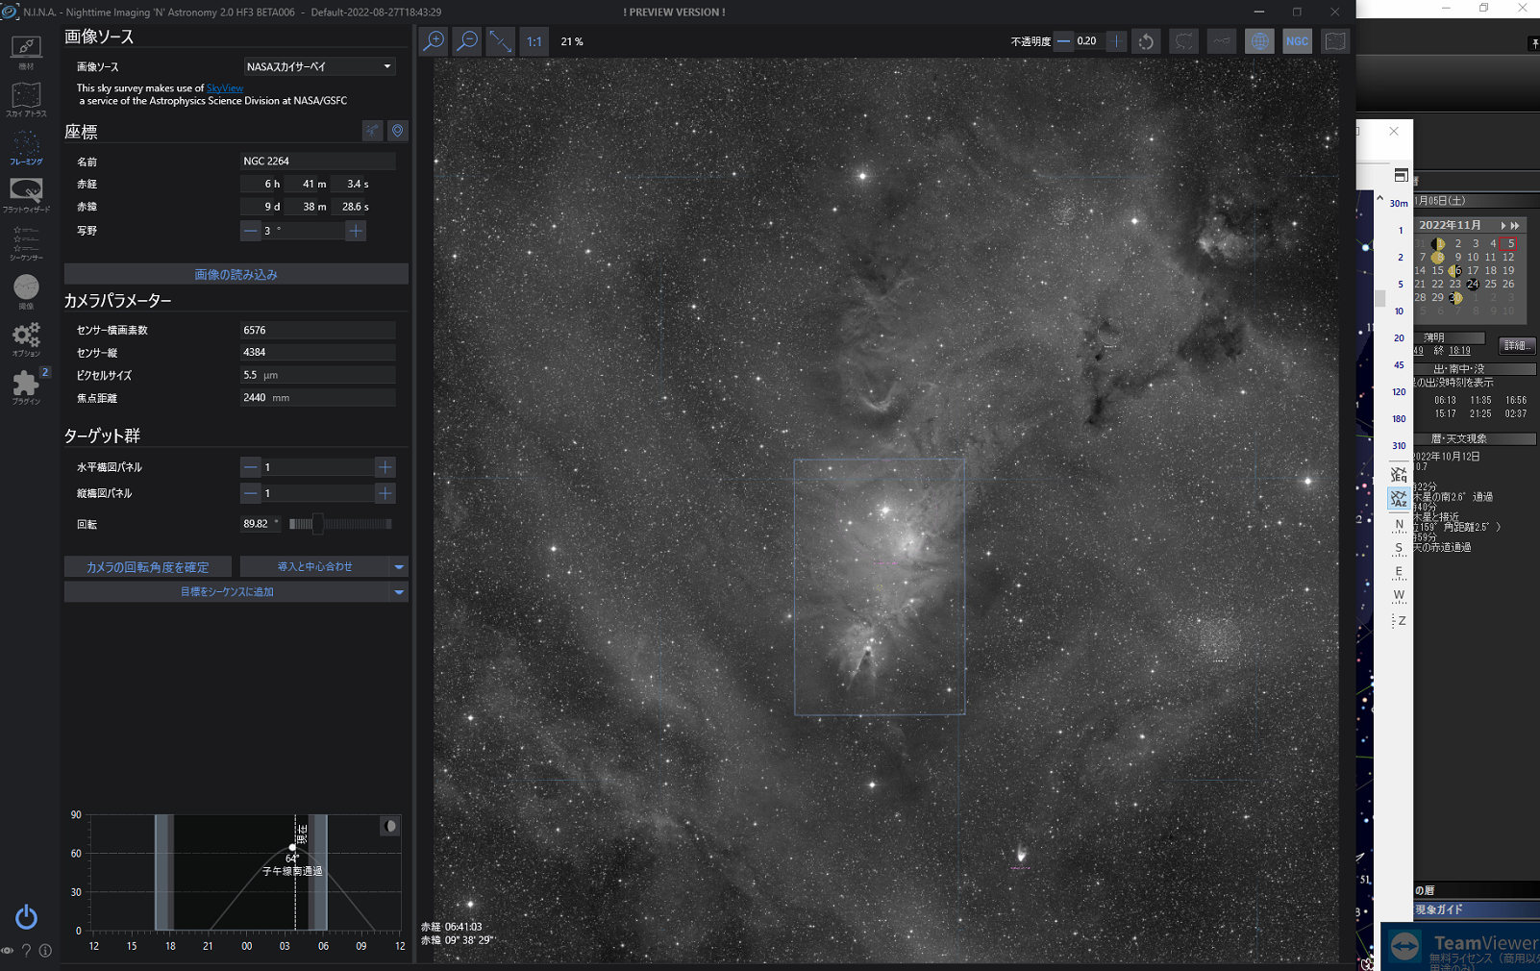Open the help question mark icon
The width and height of the screenshot is (1540, 971).
(x=27, y=951)
